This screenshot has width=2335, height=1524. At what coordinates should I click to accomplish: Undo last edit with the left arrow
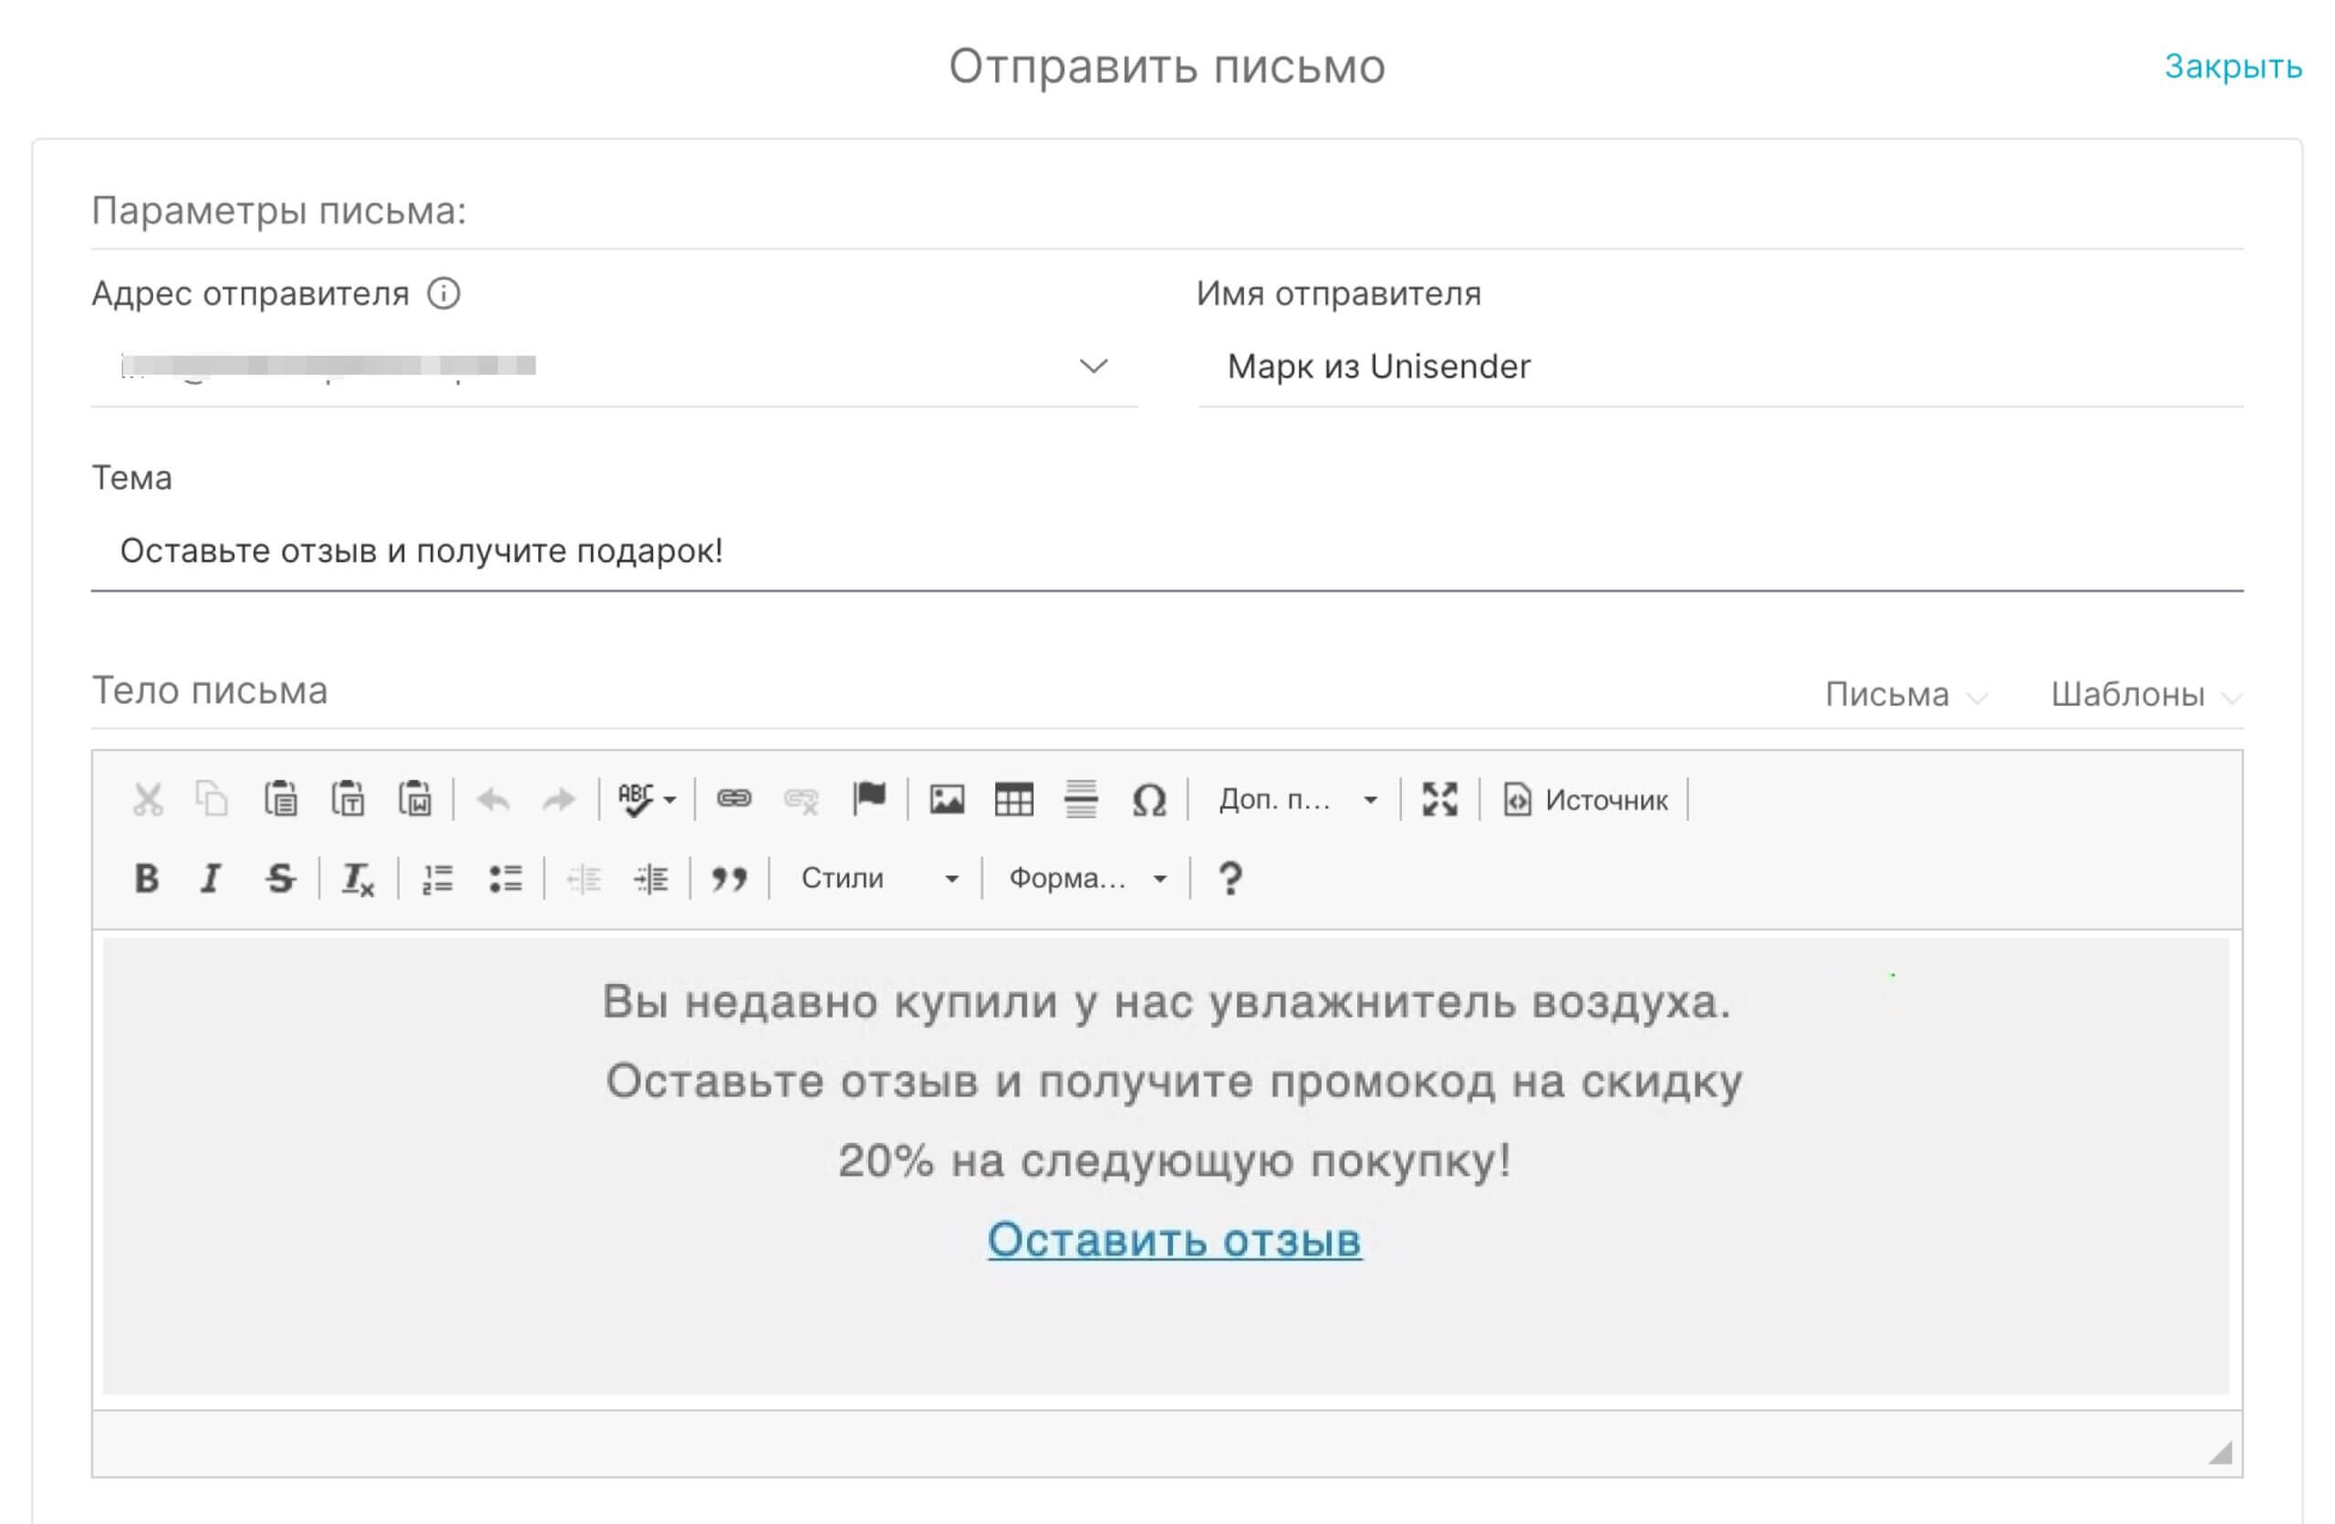(x=493, y=800)
